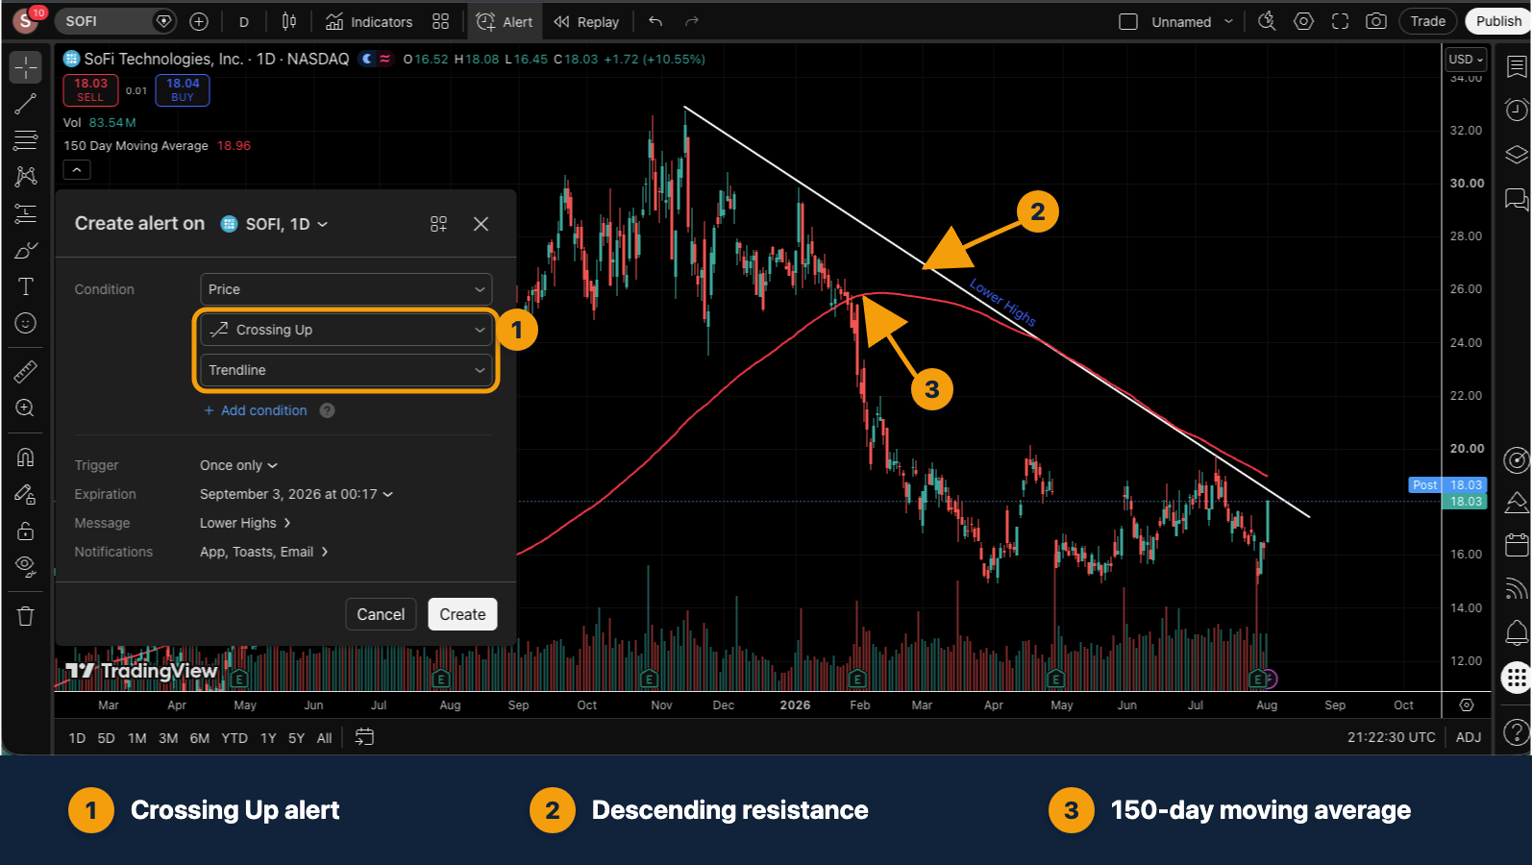Open the go to date calendar
The image size is (1532, 865).
pyautogui.click(x=364, y=737)
